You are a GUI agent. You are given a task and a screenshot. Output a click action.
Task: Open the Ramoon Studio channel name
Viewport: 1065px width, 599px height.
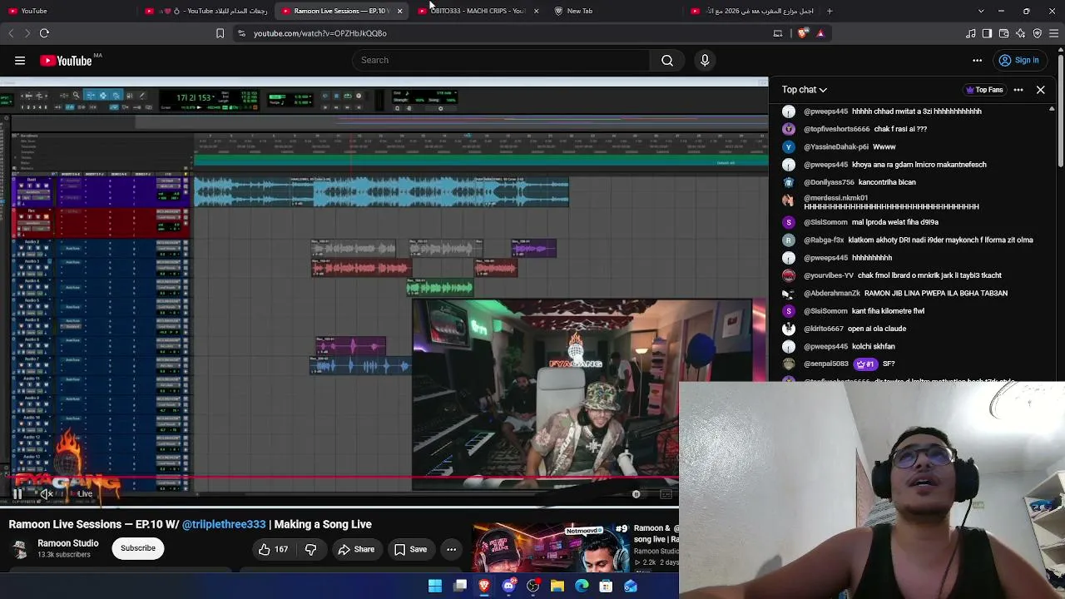[68, 543]
